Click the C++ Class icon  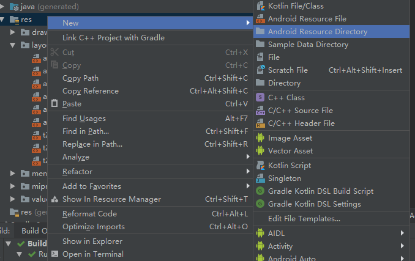(260, 97)
